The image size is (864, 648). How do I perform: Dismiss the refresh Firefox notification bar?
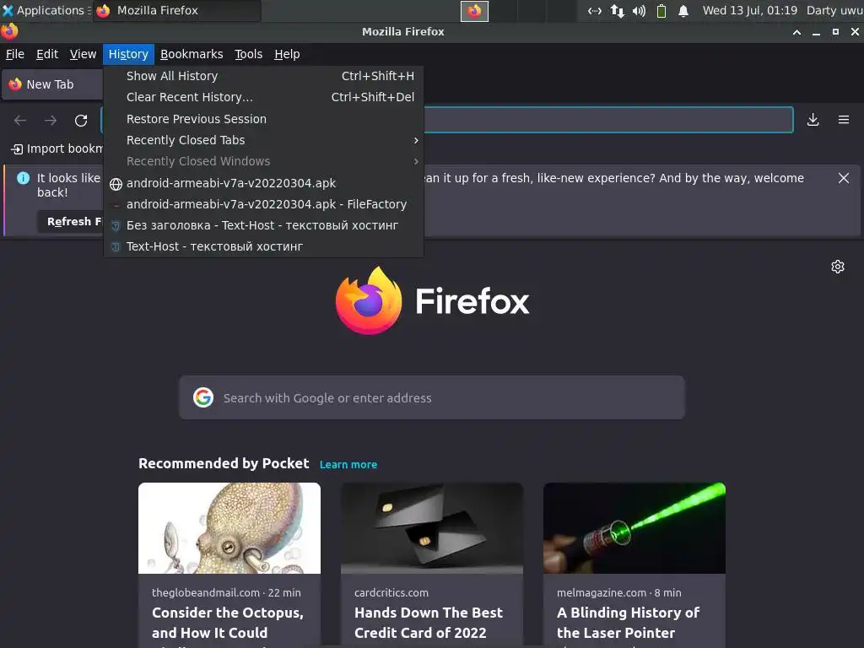pos(844,178)
